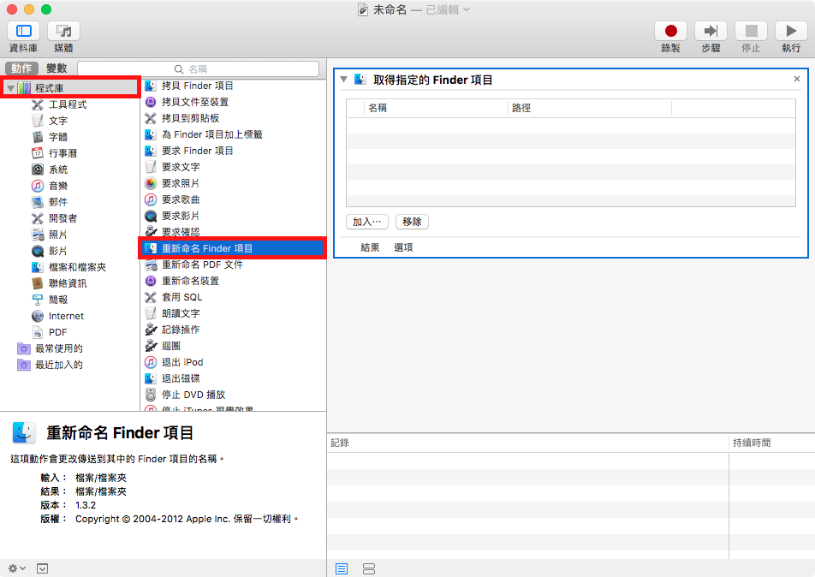
Task: Hide the action description pane
Action: pos(43,568)
